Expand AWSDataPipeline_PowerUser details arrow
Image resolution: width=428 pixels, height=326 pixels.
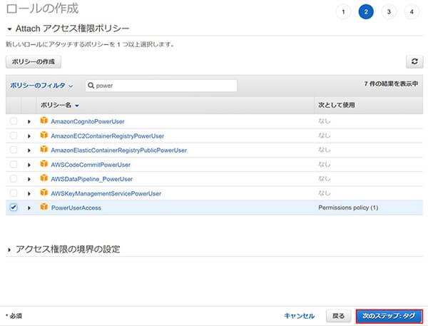coord(29,179)
